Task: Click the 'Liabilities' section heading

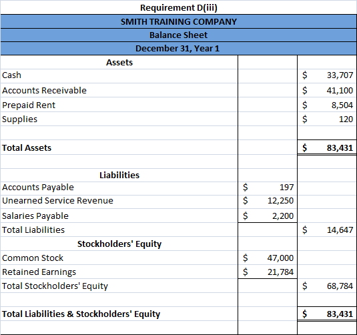Action: (119, 175)
